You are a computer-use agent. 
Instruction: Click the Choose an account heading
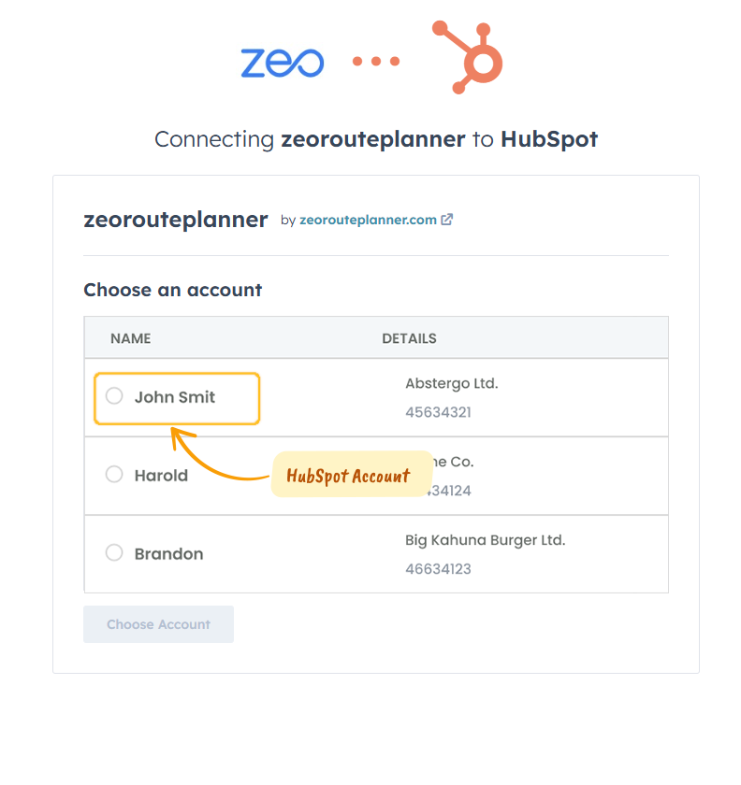pyautogui.click(x=173, y=290)
